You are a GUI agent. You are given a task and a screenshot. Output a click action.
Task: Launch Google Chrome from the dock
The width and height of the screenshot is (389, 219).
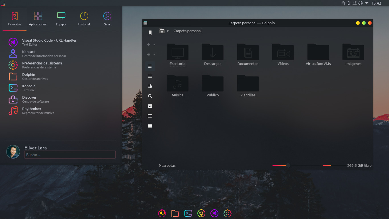201,213
